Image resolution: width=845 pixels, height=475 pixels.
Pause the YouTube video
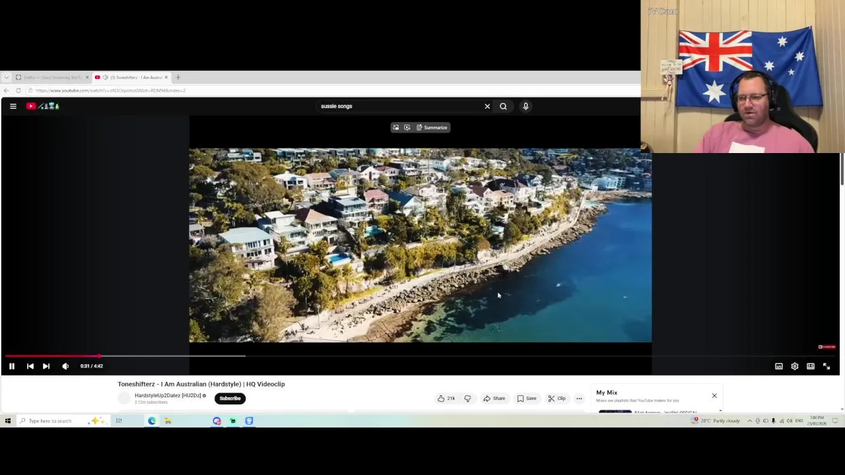pyautogui.click(x=11, y=366)
